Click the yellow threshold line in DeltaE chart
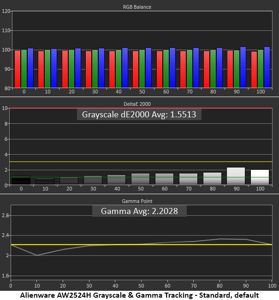279x300 pixels. coord(141,162)
